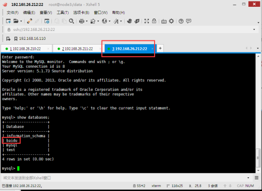Image resolution: width=262 pixels, height=191 pixels.
Task: Open the tab list dropdown arrow
Action: click(x=258, y=48)
